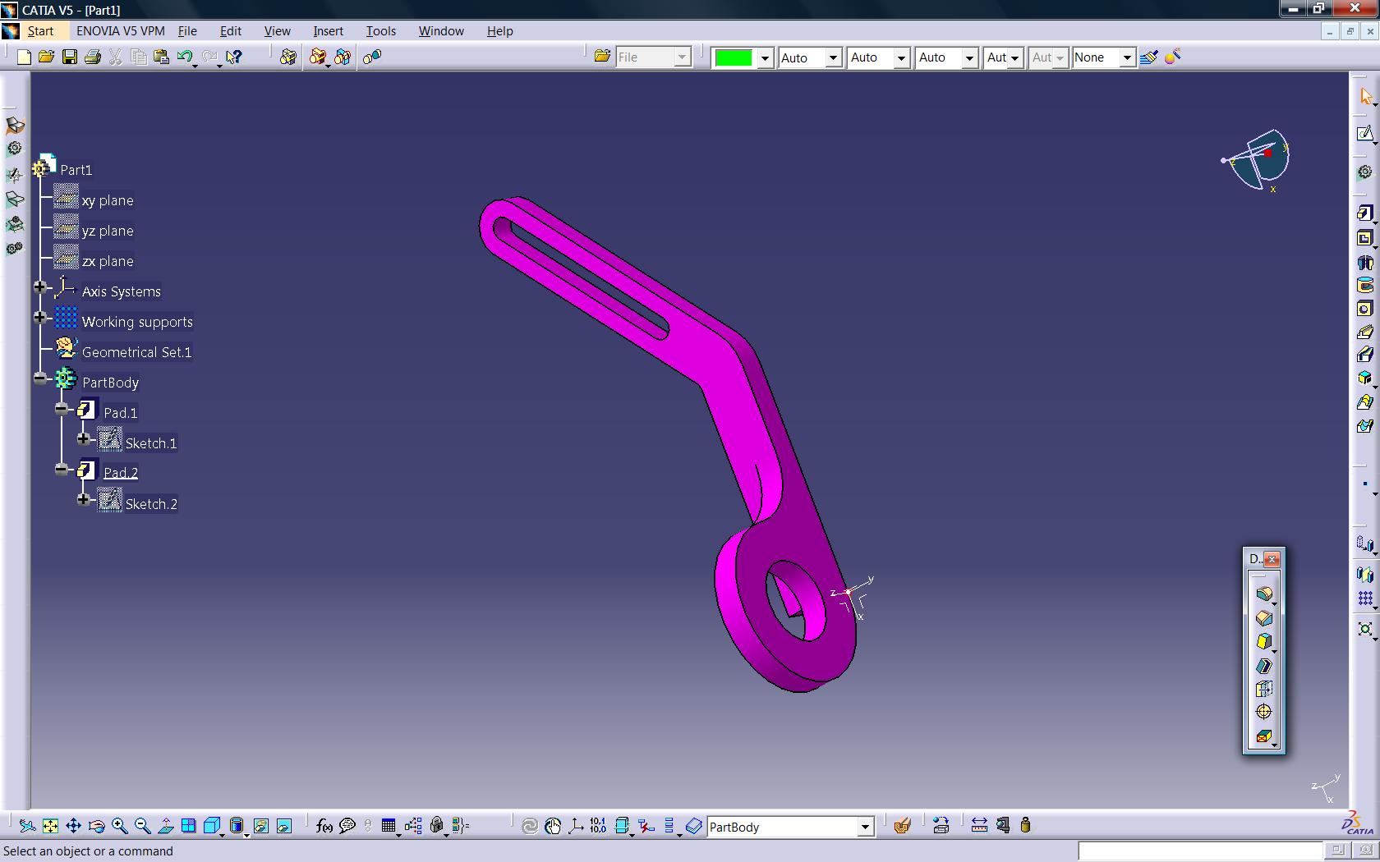Click the Pan view icon

73,826
